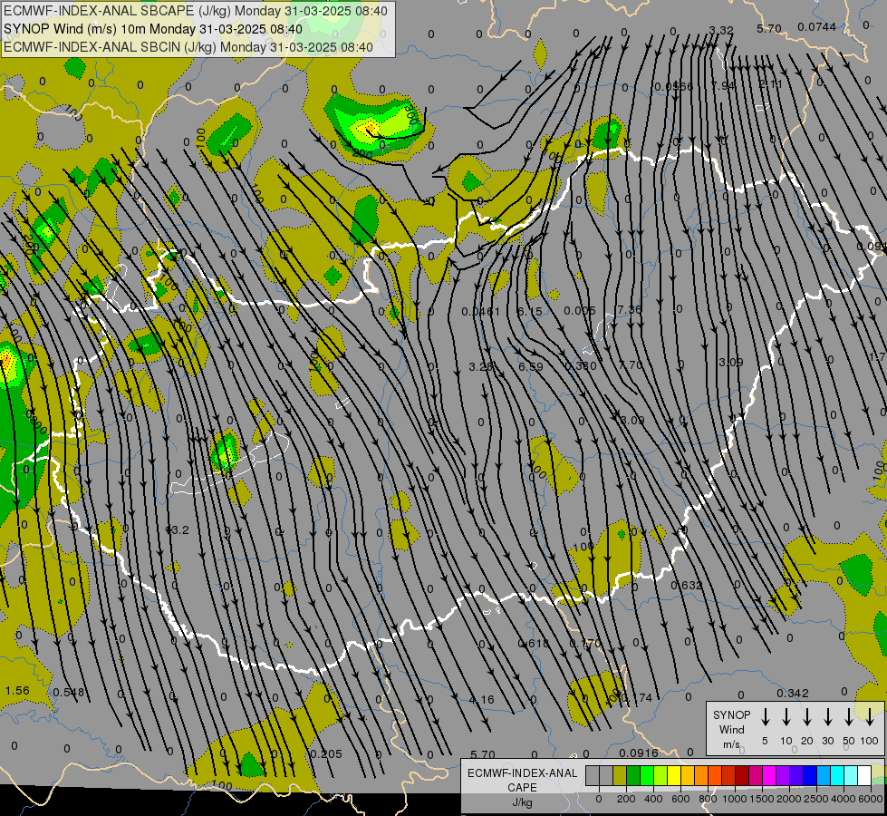Screen dimensions: 887x816
Task: Click the J/kg unit label in the legend
Action: coord(522,802)
